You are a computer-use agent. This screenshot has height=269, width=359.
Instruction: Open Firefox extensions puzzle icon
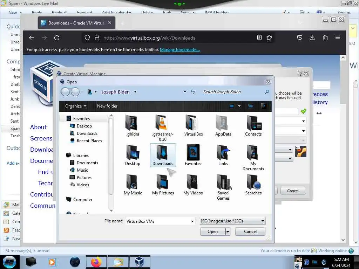click(325, 37)
